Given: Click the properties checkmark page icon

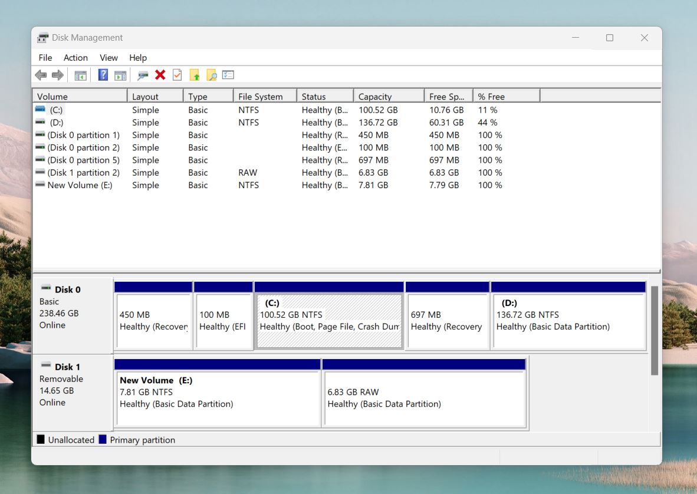Looking at the screenshot, I should pos(177,75).
